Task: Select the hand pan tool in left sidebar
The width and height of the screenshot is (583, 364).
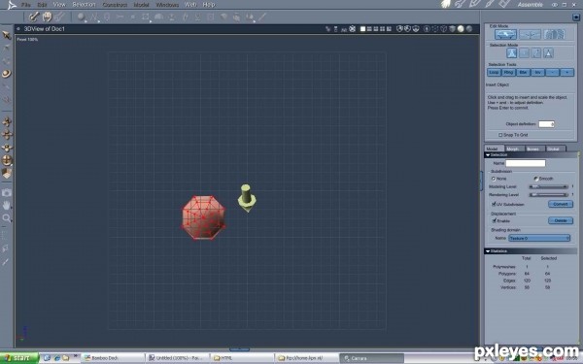Action: (7, 206)
